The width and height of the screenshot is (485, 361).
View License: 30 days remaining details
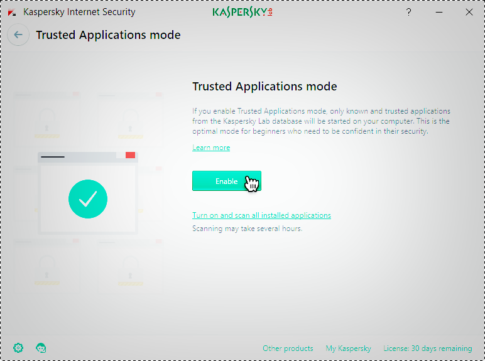coord(427,348)
